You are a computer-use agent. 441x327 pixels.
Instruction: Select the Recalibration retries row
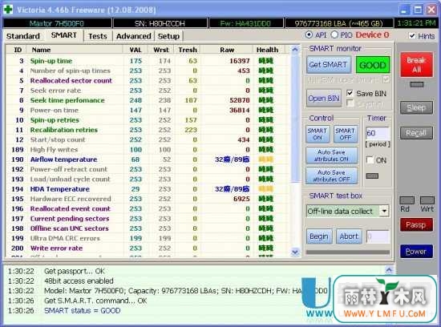tap(148, 130)
